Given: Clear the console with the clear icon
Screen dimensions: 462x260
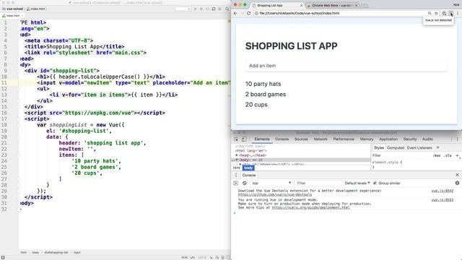Looking at the screenshot, I should click(x=244, y=183).
